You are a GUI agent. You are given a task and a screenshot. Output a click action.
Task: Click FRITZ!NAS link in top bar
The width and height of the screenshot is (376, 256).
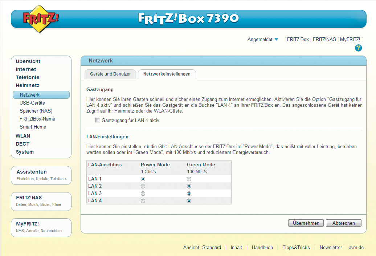(x=324, y=39)
